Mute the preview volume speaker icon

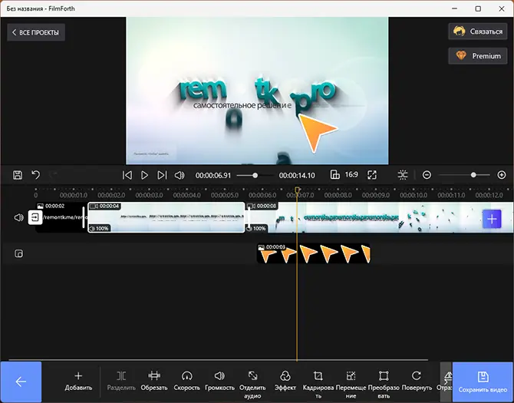tap(179, 175)
